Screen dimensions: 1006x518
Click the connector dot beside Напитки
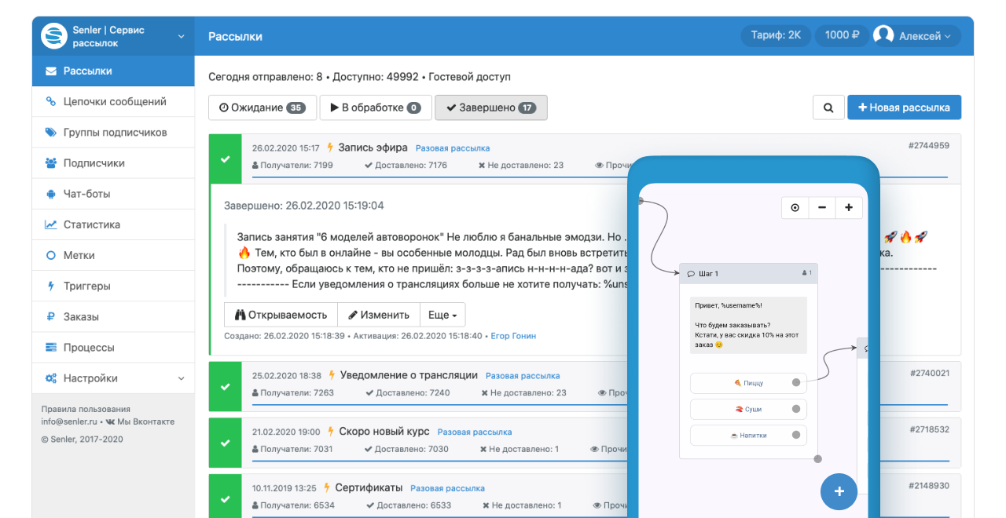pos(796,435)
